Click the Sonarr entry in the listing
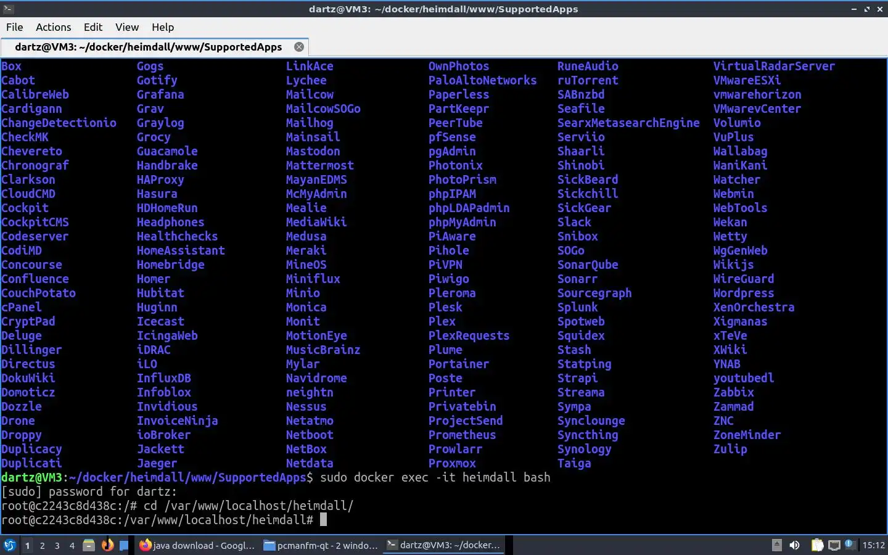Screen dimensions: 888x555 [x=578, y=279]
